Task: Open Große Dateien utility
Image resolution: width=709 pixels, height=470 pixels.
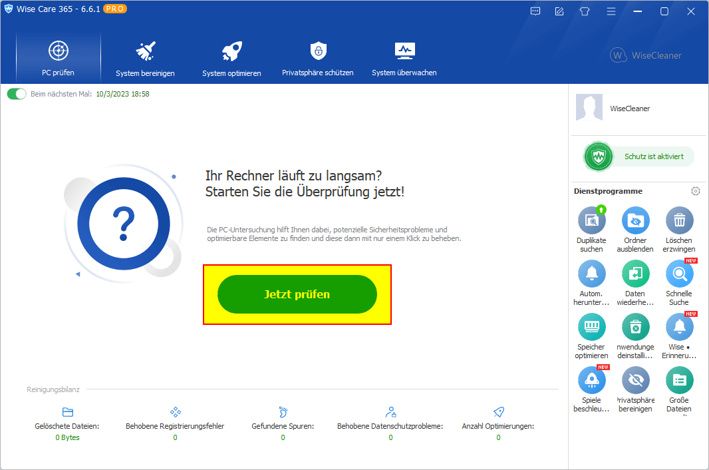Action: [679, 389]
